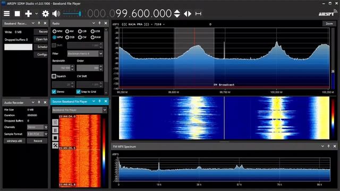Close the Audio Recorder panel
340x191 pixels.
[45, 102]
